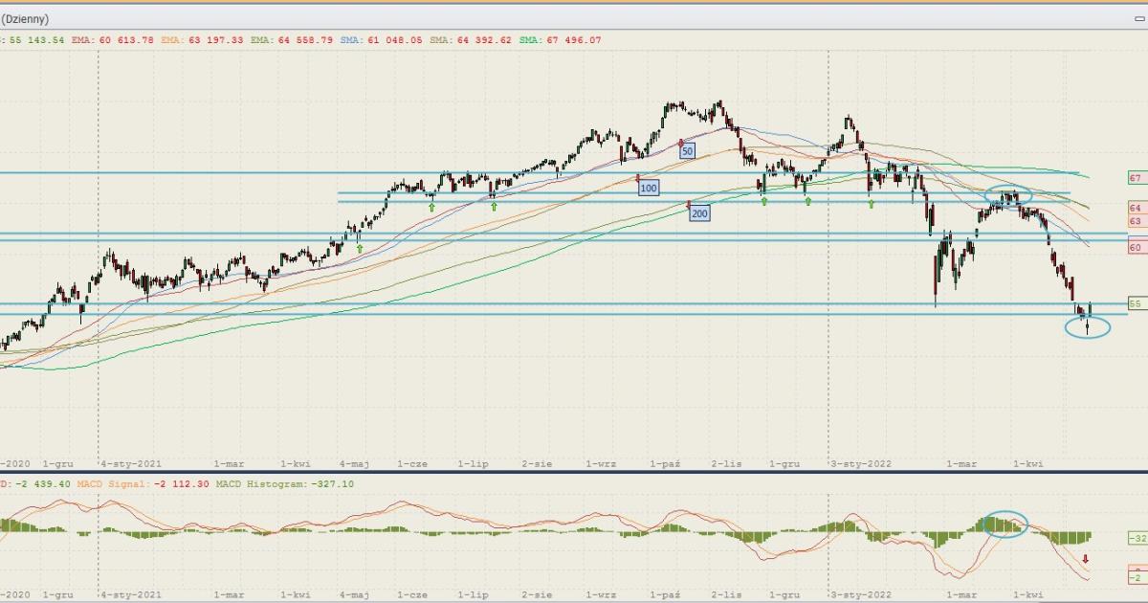
Task: Click the red down arrow in MACD panel
Action: click(1086, 560)
